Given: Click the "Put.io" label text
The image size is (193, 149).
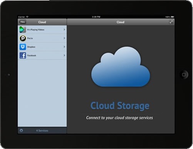Looking at the screenshot, I should tap(30, 38).
